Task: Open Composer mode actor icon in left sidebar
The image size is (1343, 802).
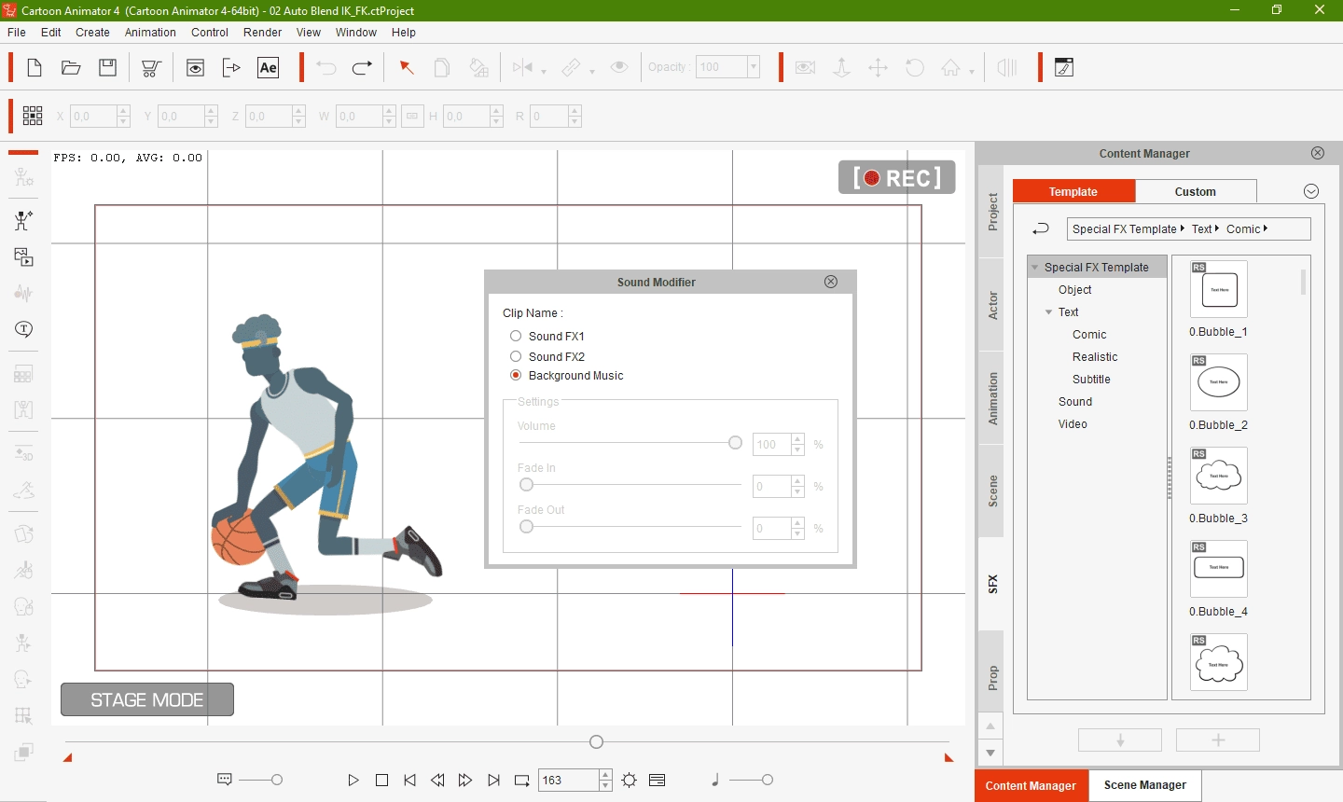Action: [23, 176]
